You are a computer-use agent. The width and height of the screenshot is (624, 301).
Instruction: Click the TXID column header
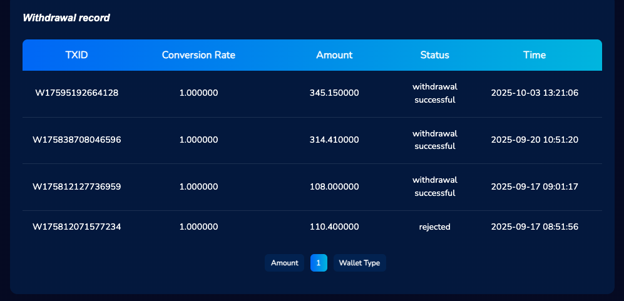(x=76, y=55)
